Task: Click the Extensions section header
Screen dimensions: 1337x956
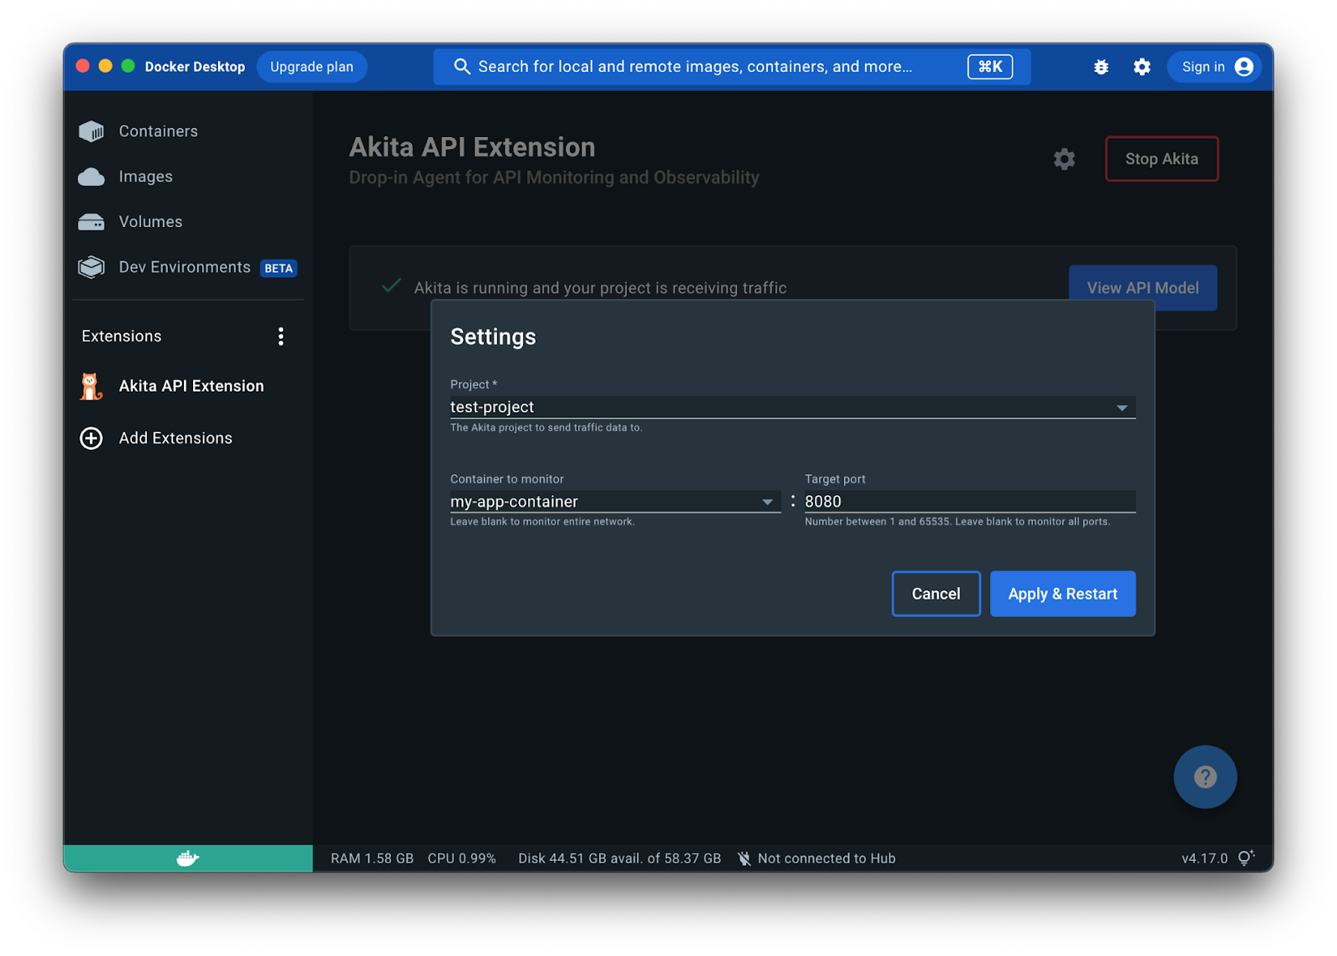Action: (121, 336)
